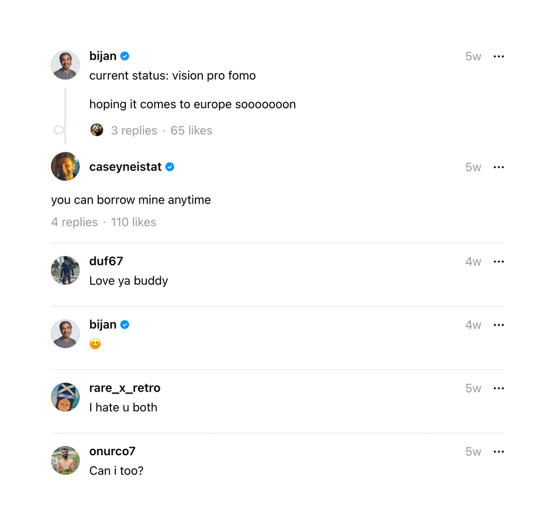This screenshot has height=526, width=555.
Task: Click the username rare_x_retro
Action: (125, 388)
